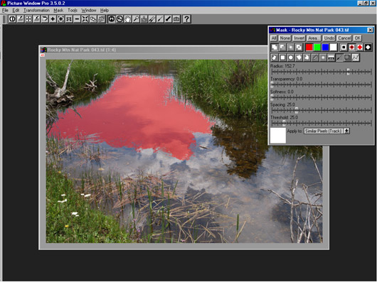Click the toolbar icon left of the hand tool
The image size is (377, 282).
[120, 19]
